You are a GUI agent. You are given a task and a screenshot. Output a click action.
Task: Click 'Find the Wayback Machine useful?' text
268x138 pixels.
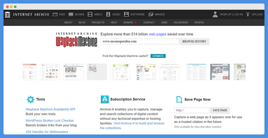pyautogui.click(x=125, y=56)
